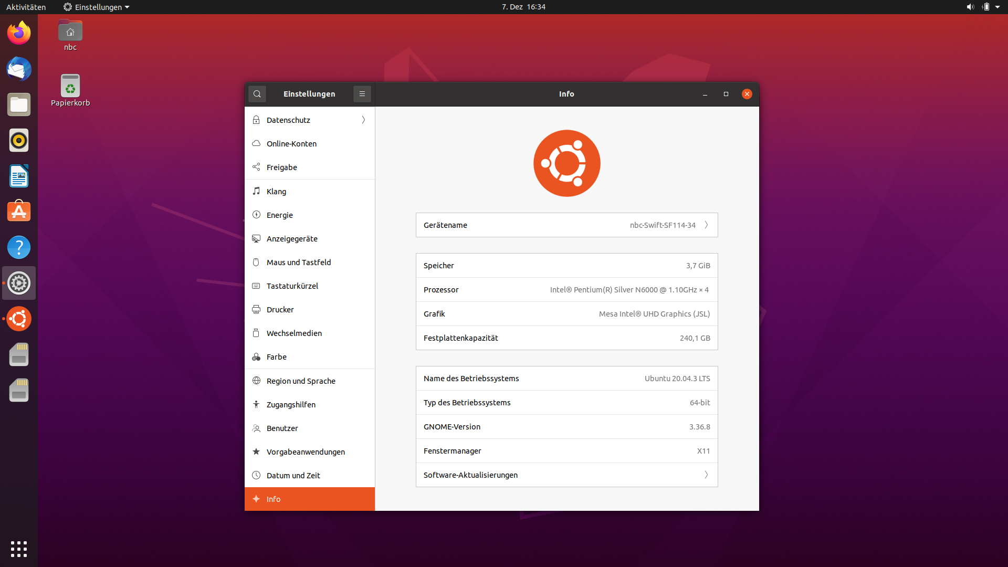Click Aktivitäten in the top bar
The height and width of the screenshot is (567, 1008).
26,7
